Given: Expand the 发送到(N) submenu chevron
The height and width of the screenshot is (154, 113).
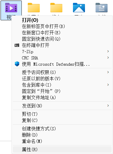Looking at the screenshot, I should click(x=108, y=106).
